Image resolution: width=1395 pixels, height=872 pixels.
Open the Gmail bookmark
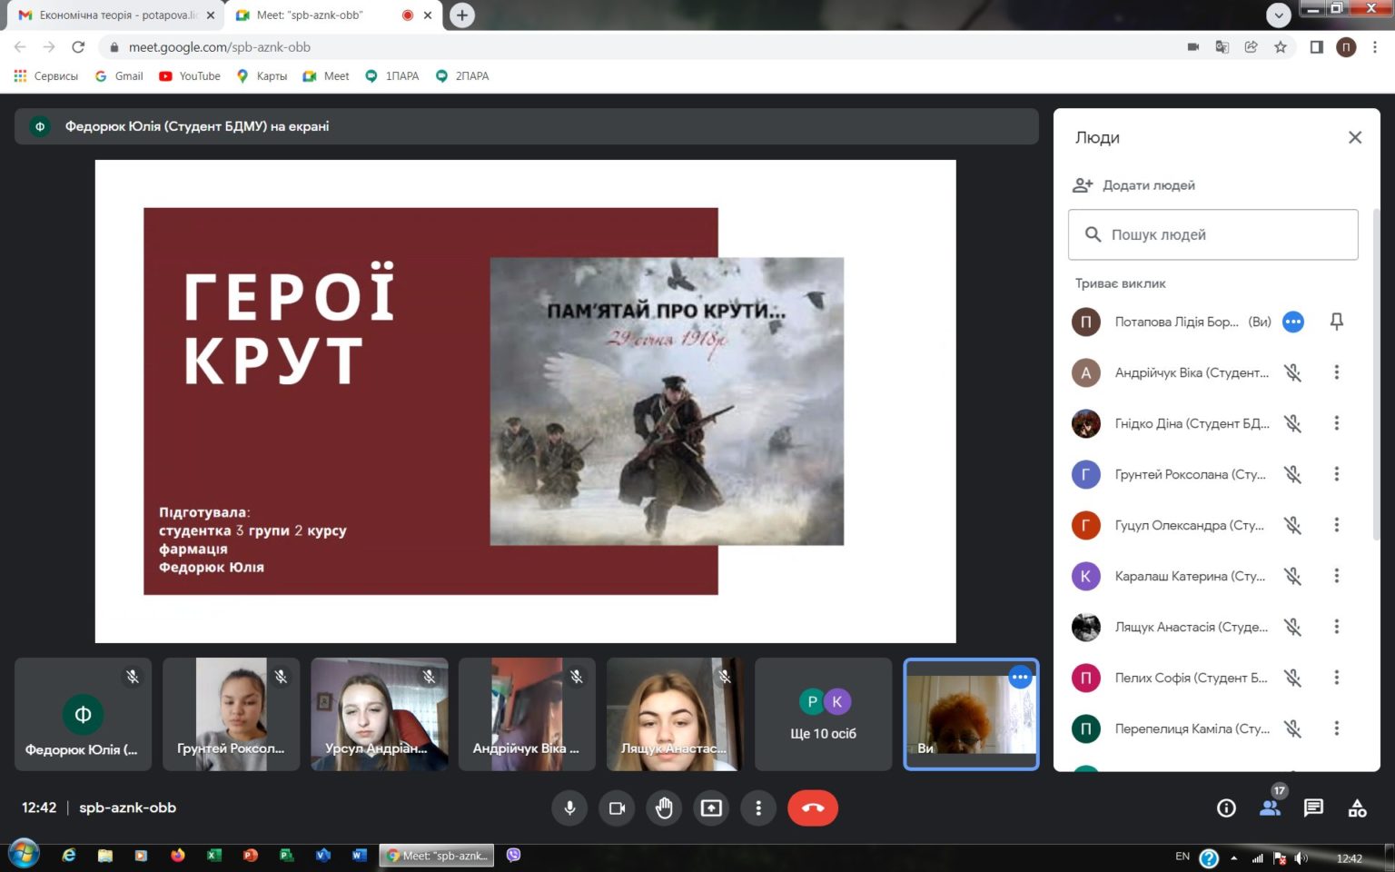[x=119, y=76]
